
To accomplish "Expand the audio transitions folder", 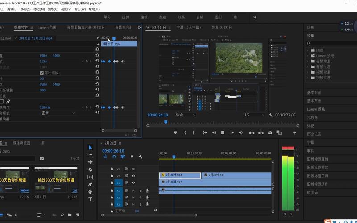I will [307, 66].
